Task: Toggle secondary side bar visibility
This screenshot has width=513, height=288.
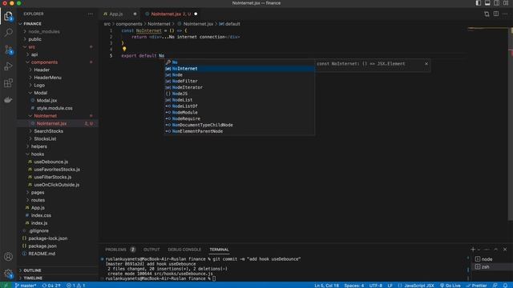Action: coord(497,3)
